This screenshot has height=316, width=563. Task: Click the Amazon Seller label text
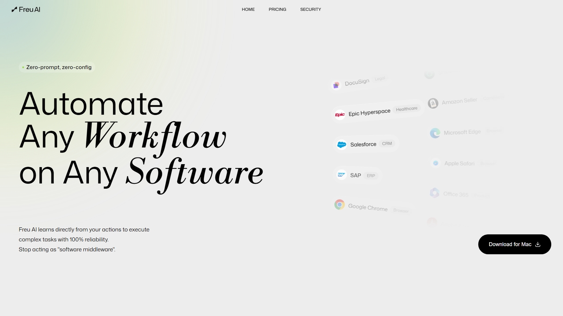[460, 101]
